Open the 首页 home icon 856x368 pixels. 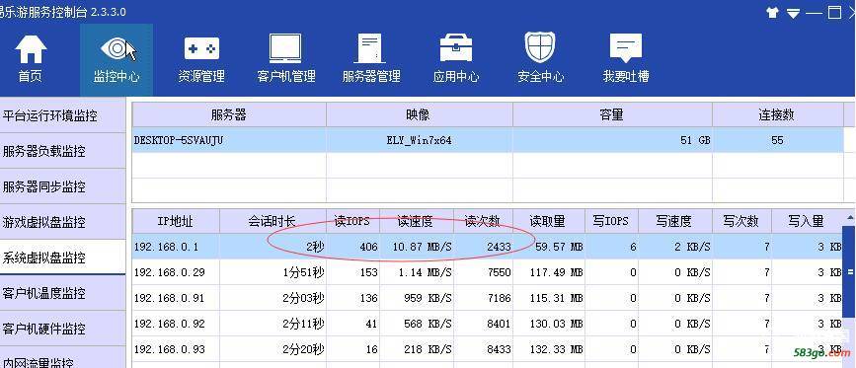pos(30,50)
